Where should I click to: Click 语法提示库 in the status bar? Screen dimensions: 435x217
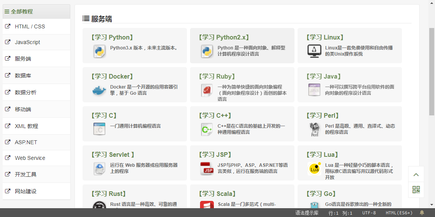click(x=306, y=213)
